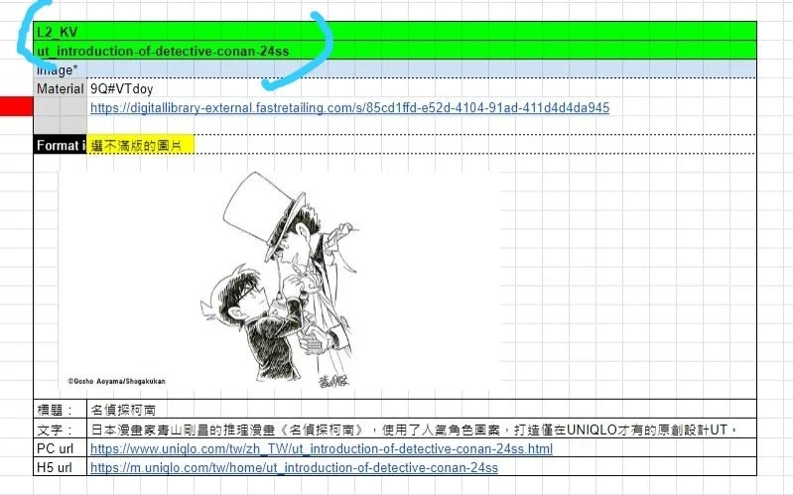This screenshot has height=495, width=793.
Task: Select the H5 url label cell
Action: (x=61, y=467)
